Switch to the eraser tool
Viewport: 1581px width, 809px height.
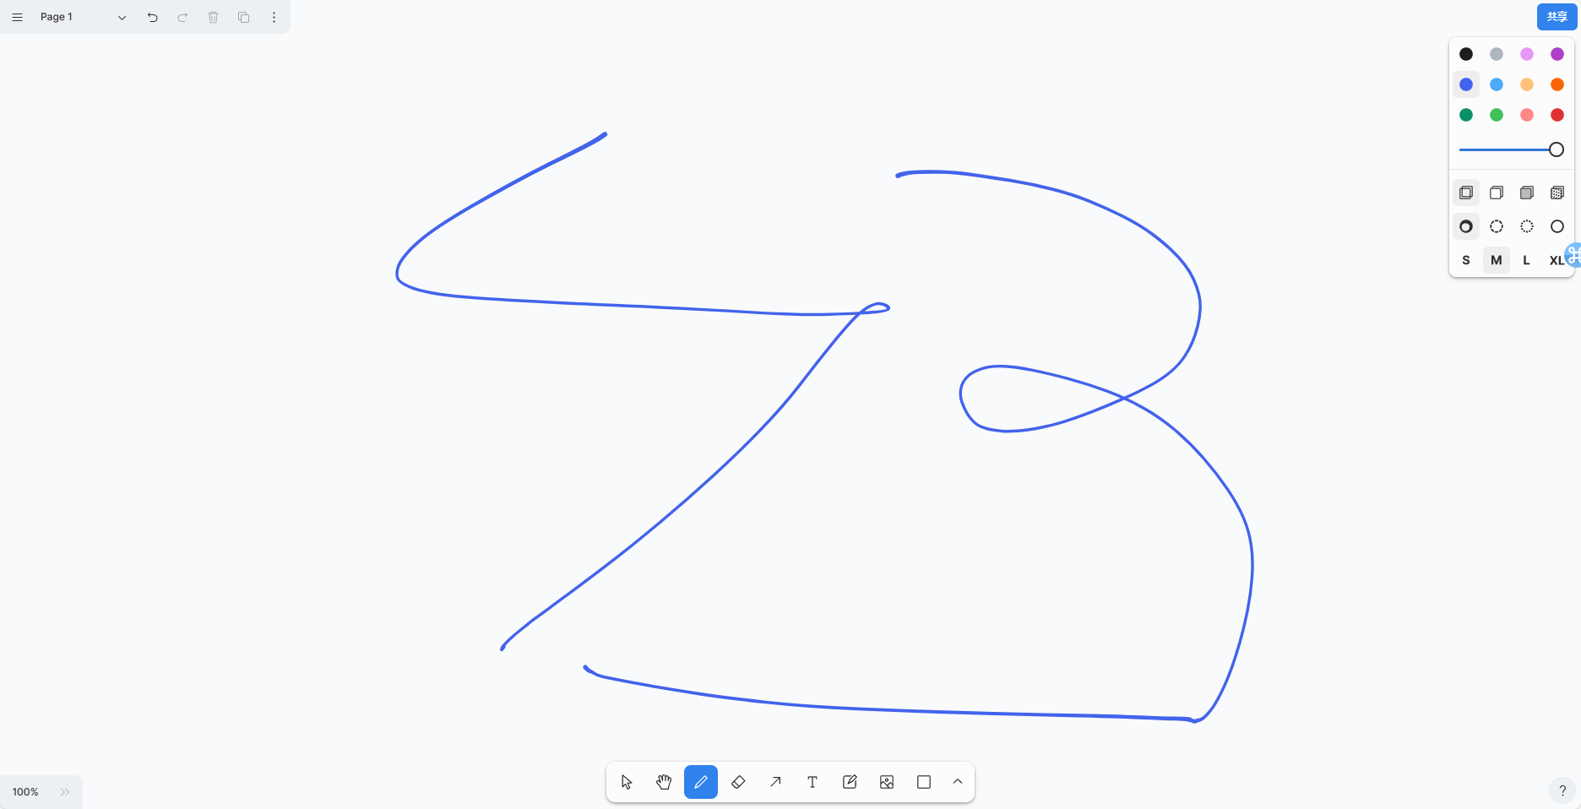click(x=738, y=782)
